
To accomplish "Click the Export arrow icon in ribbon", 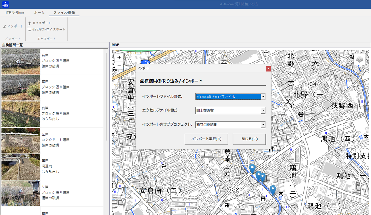I will [x=29, y=23].
